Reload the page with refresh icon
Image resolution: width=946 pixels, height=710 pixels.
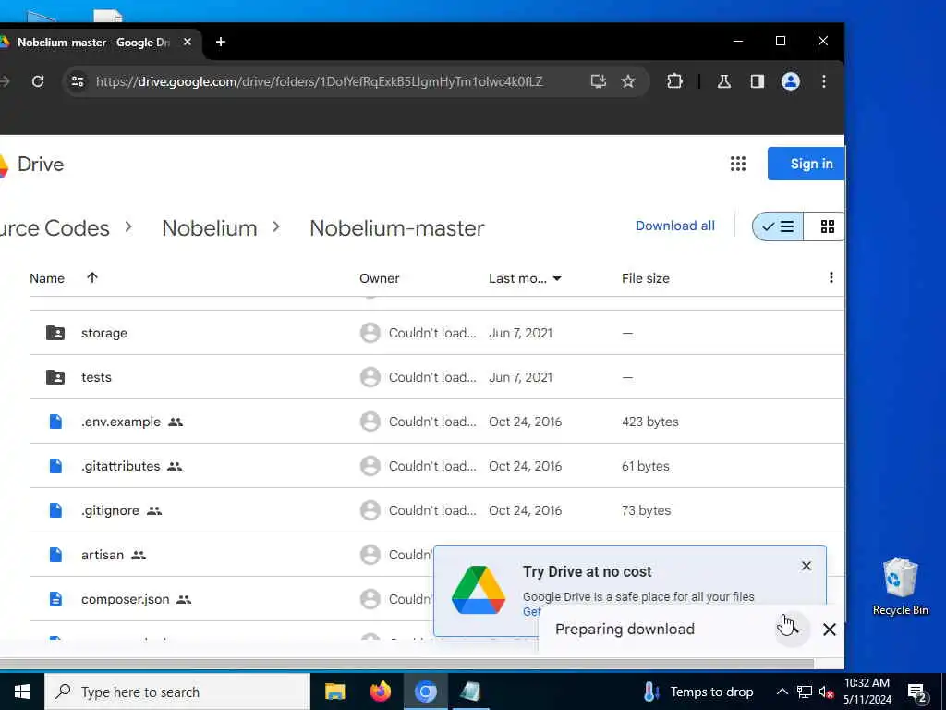tap(37, 81)
